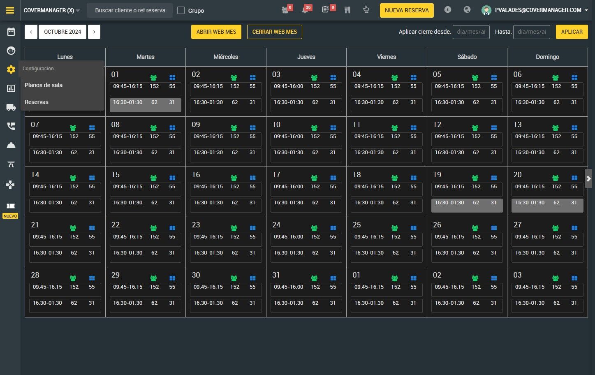The image size is (595, 375).
Task: Select Planos de sala menu item
Action: [44, 85]
